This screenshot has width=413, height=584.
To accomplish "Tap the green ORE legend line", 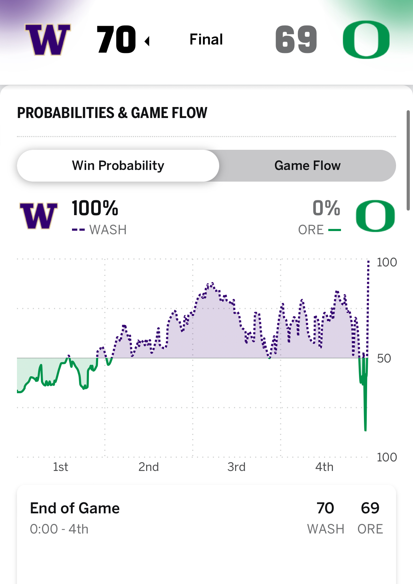I will pyautogui.click(x=334, y=230).
